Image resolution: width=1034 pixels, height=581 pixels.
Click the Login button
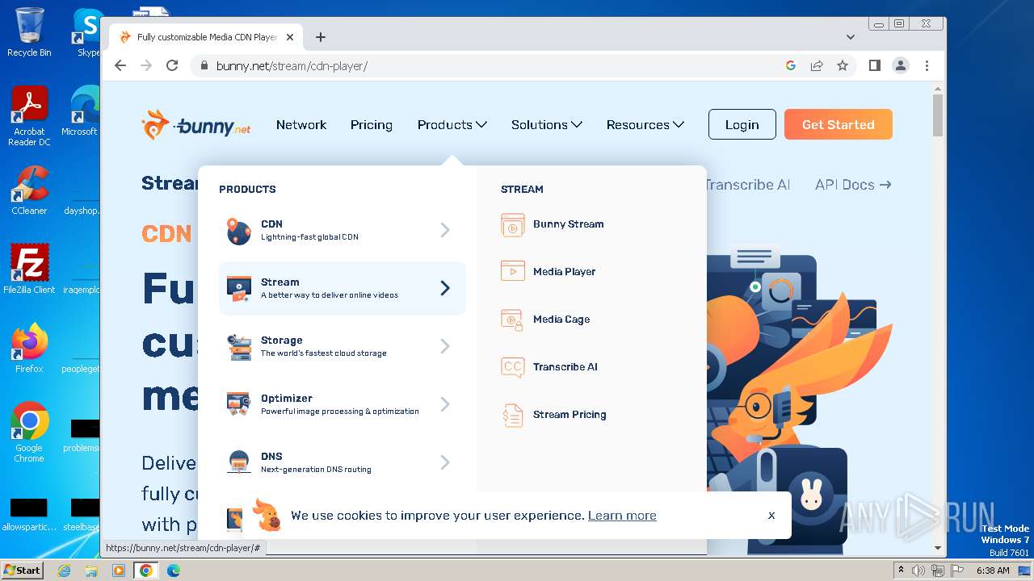tap(742, 125)
